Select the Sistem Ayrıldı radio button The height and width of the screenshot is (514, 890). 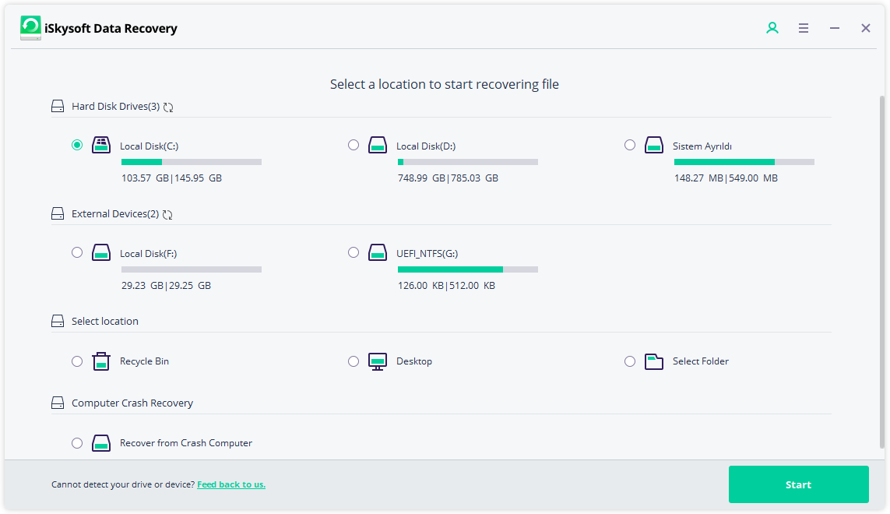[x=630, y=145]
